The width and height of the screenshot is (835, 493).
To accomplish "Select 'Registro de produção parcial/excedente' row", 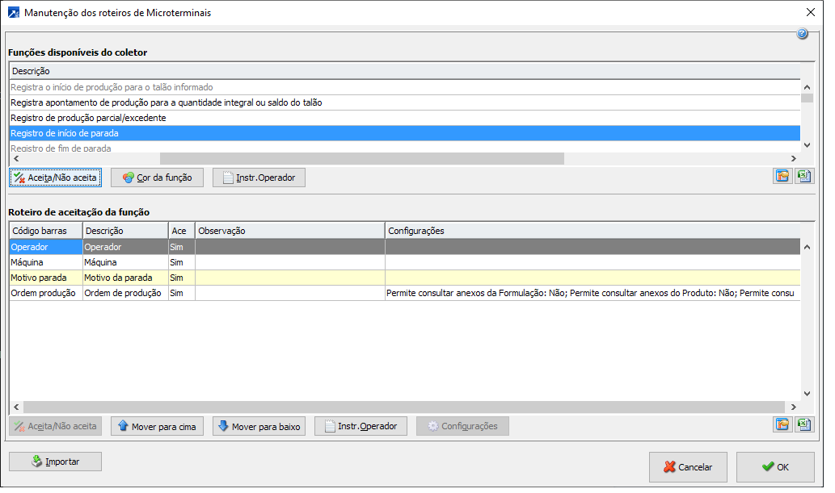I will point(405,118).
